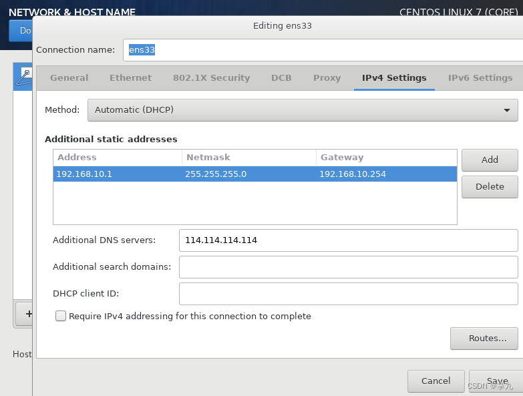The width and height of the screenshot is (523, 396).
Task: Switch to the IPv6 Settings tab
Action: pyautogui.click(x=480, y=77)
